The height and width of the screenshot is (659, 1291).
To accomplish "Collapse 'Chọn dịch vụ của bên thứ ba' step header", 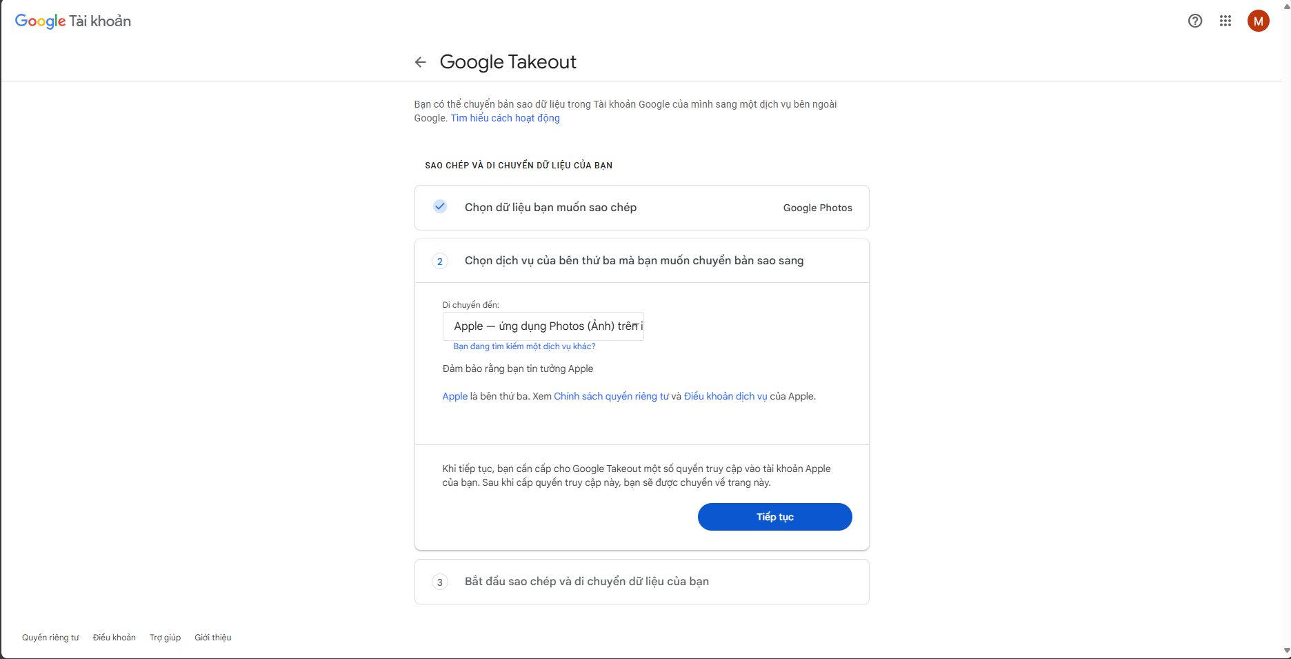I will tap(642, 261).
